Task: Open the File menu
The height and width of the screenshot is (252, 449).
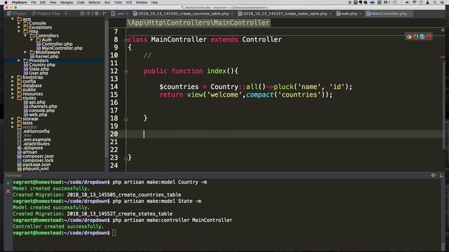Action: (34, 2)
